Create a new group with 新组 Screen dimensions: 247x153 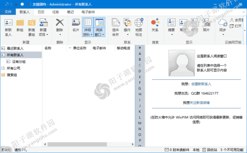pyautogui.click(x=20, y=26)
